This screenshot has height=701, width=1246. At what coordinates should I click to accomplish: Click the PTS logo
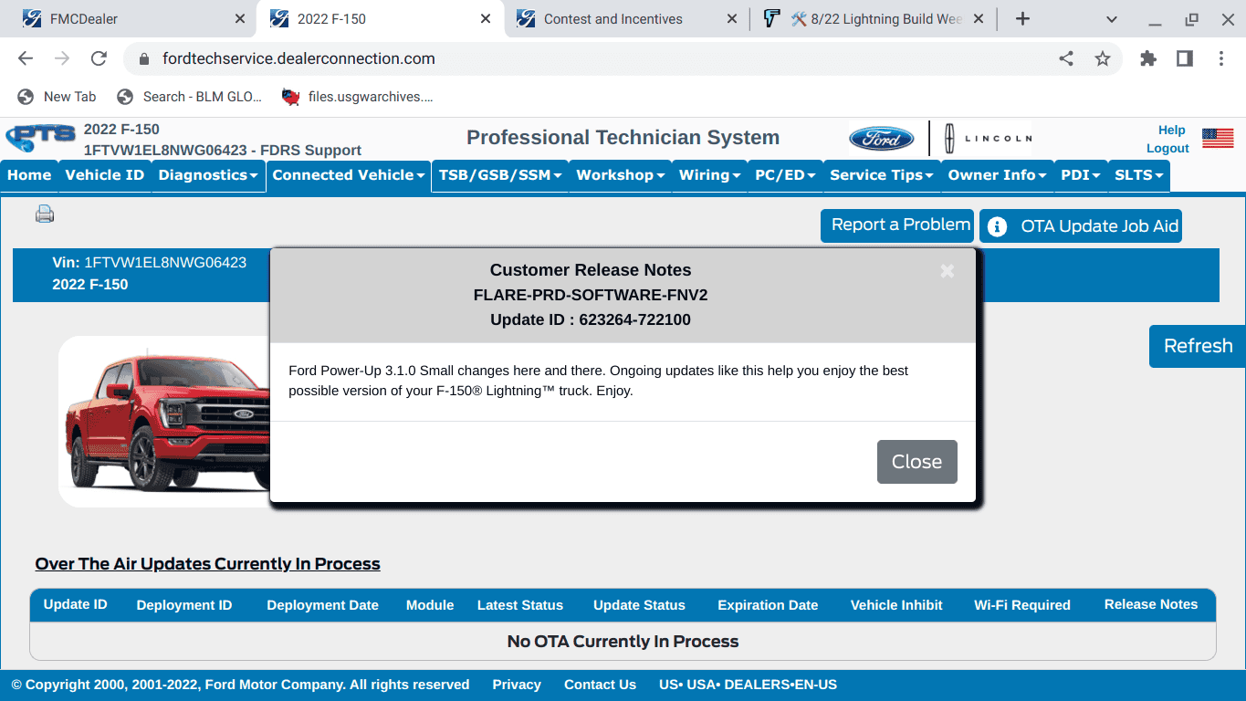pos(41,138)
